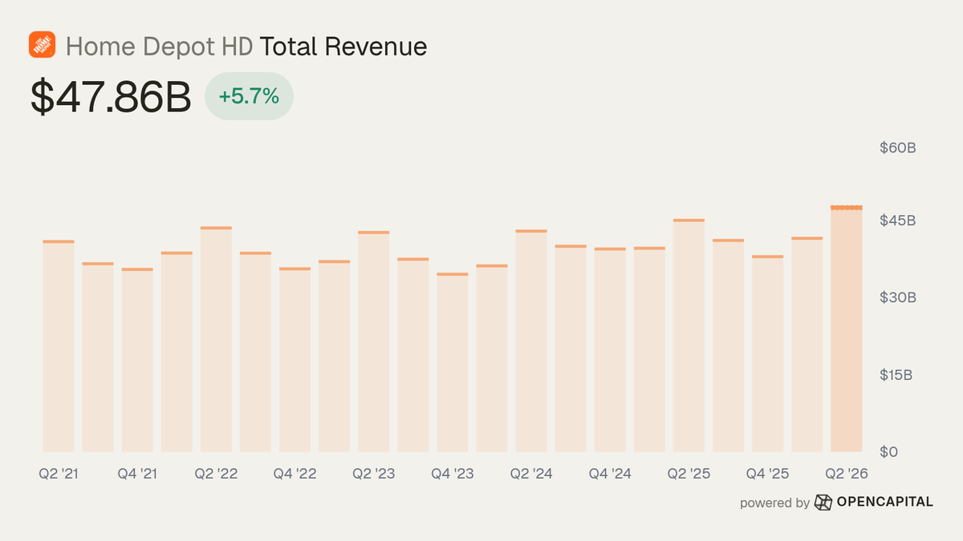
Task: Open the powered by OPENCAPITAL link
Action: coord(836,503)
